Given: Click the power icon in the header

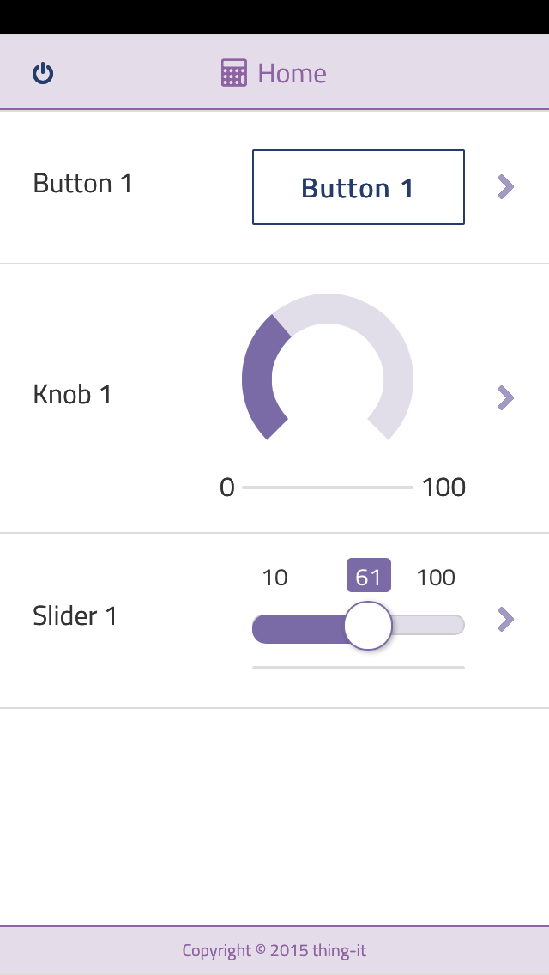Looking at the screenshot, I should (43, 74).
